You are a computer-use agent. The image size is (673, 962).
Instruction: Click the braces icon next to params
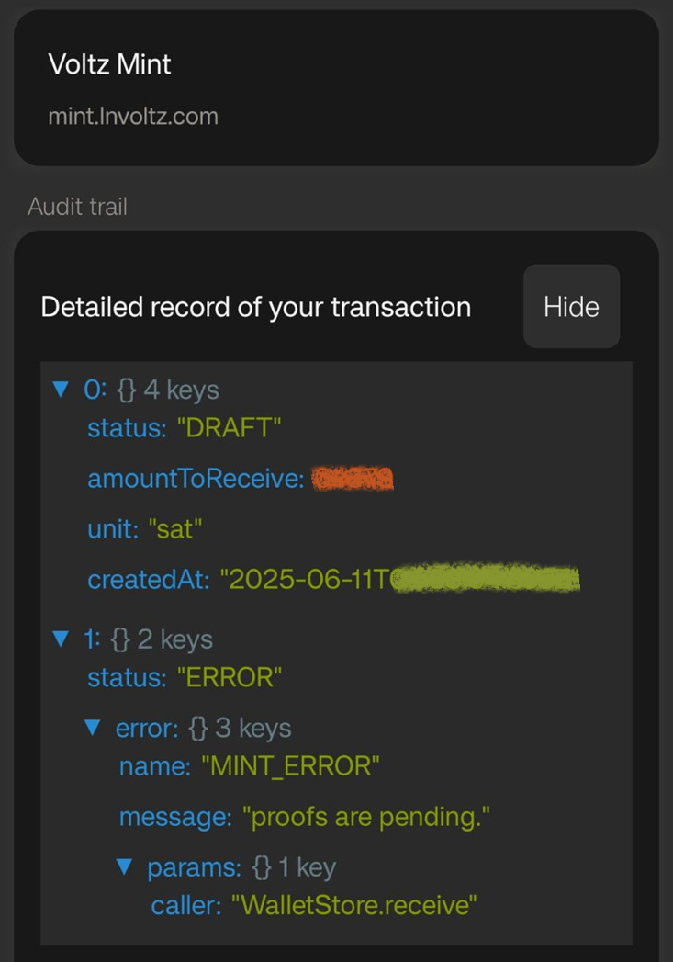262,867
